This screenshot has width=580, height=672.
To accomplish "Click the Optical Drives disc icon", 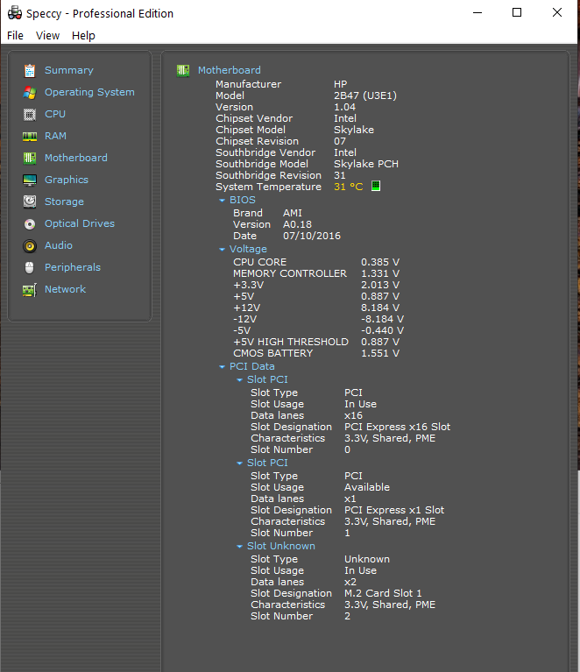I will [x=30, y=223].
